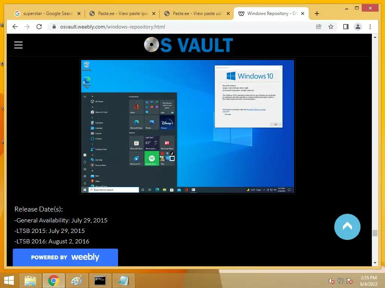Go back to the previous page
This screenshot has height=288, width=385.
[x=15, y=27]
